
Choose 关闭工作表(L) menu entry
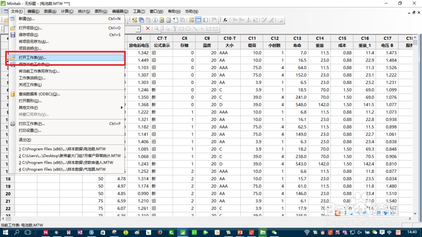[x=67, y=85]
